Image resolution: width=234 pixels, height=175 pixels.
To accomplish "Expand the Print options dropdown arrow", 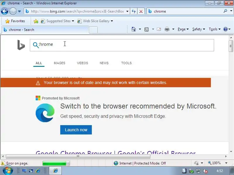I will 173,29.
